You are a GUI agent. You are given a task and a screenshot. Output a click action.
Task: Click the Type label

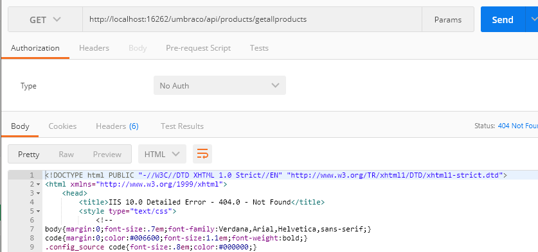28,85
